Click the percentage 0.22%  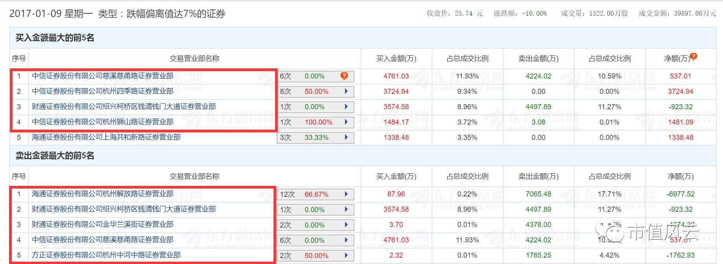tap(467, 194)
